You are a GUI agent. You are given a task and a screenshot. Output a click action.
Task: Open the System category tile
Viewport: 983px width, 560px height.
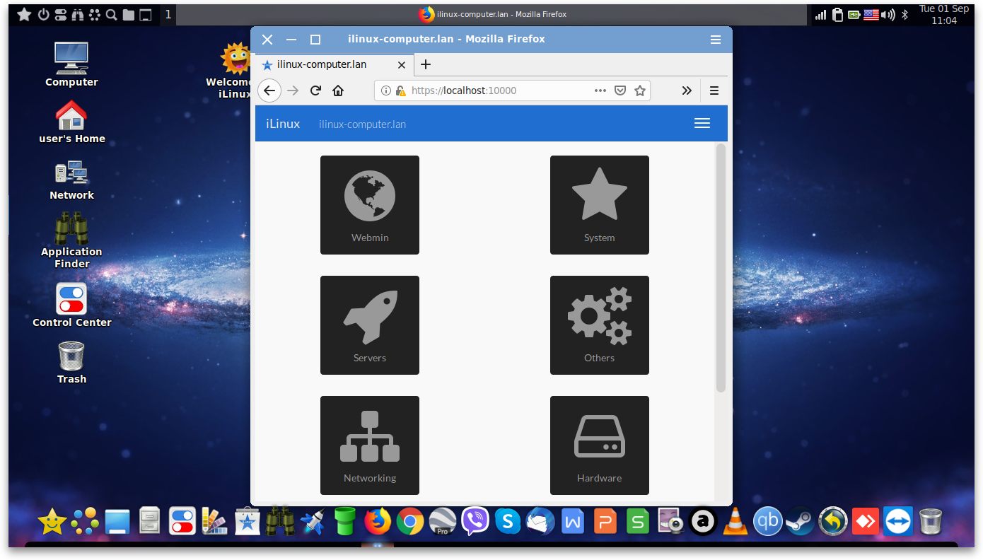click(600, 205)
